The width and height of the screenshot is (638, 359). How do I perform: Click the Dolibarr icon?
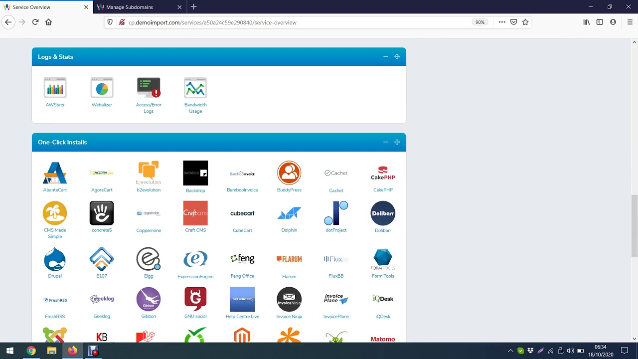[383, 213]
